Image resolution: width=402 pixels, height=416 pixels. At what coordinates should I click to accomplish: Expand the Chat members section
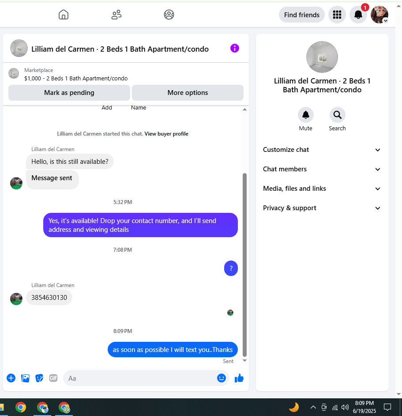click(x=322, y=169)
